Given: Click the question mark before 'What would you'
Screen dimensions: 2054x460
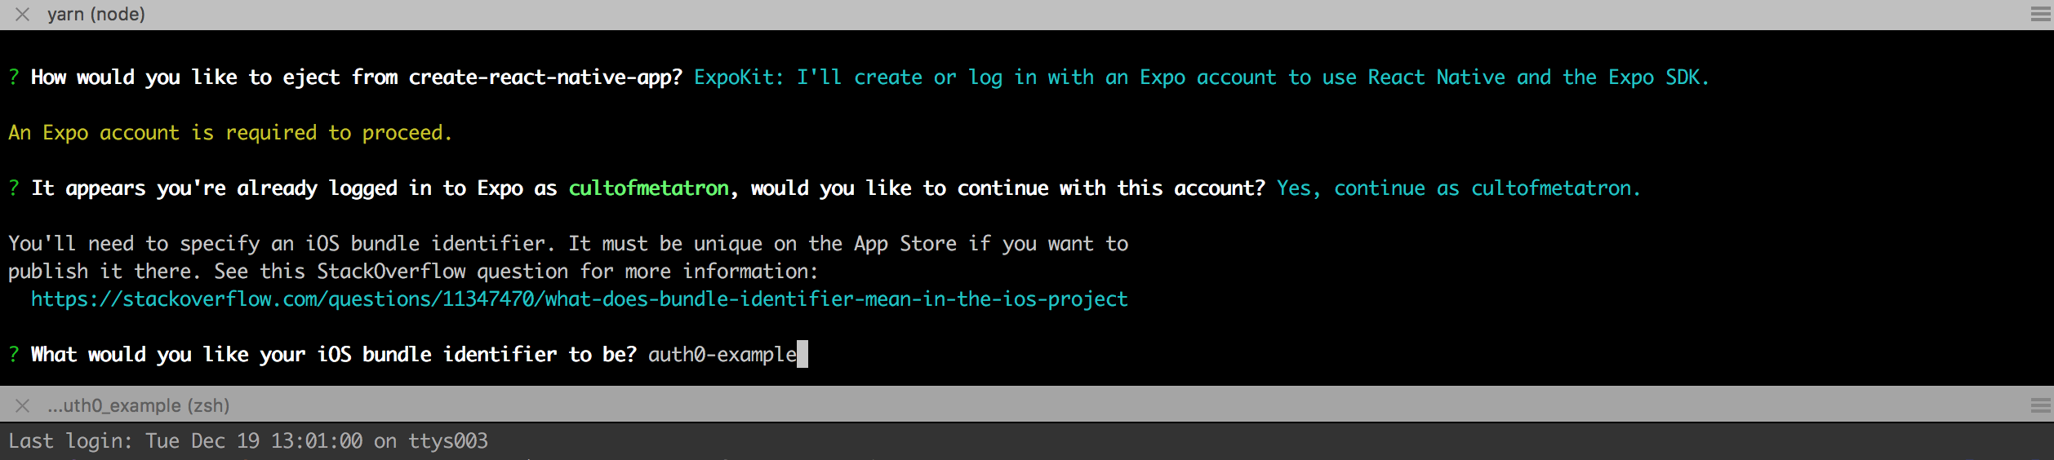Looking at the screenshot, I should pos(14,355).
